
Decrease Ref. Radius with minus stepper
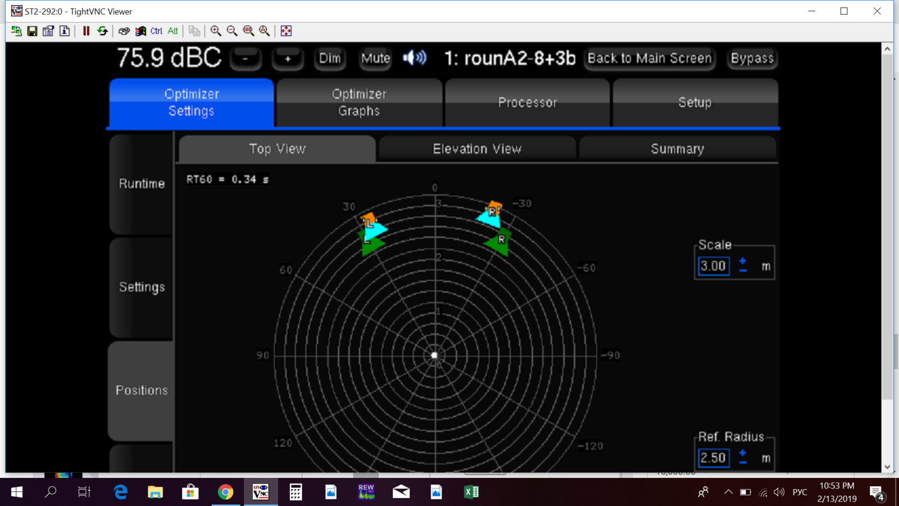[x=743, y=463]
